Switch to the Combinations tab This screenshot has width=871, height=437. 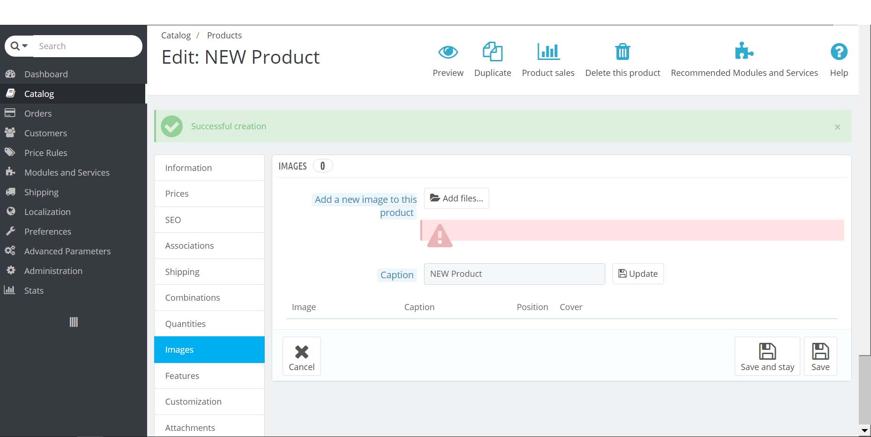pos(209,297)
